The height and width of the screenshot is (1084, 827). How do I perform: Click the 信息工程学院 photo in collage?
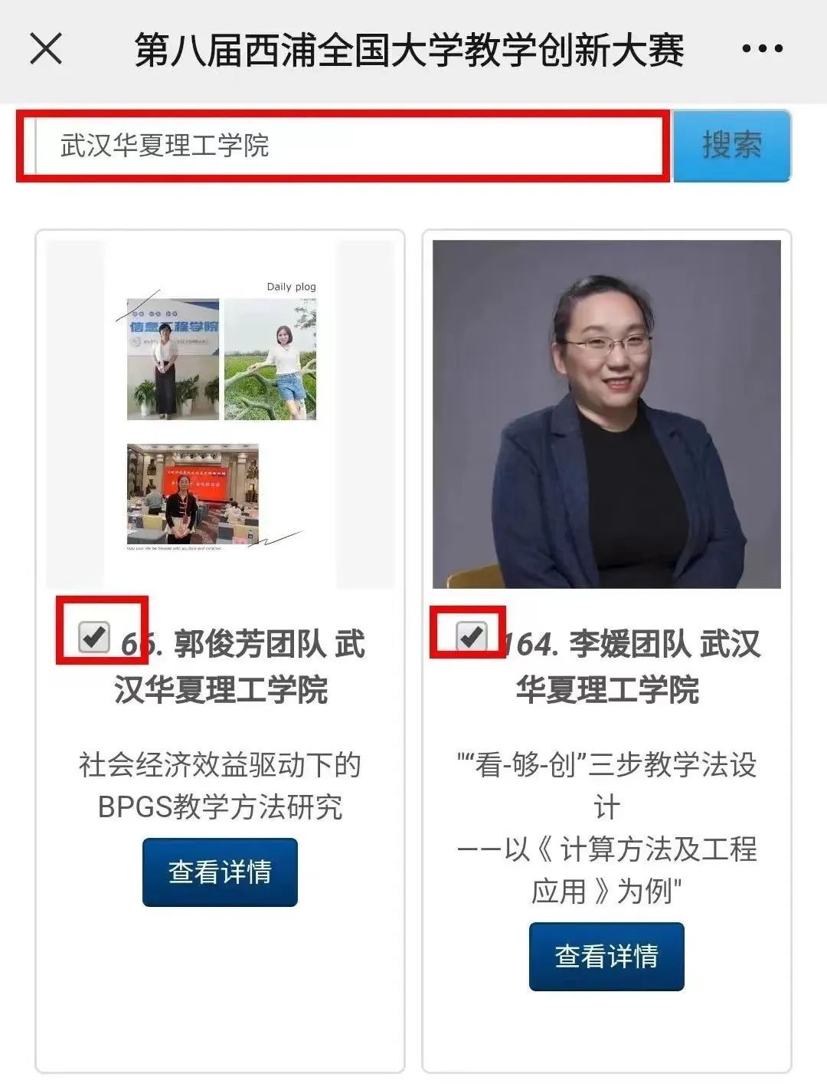click(173, 360)
